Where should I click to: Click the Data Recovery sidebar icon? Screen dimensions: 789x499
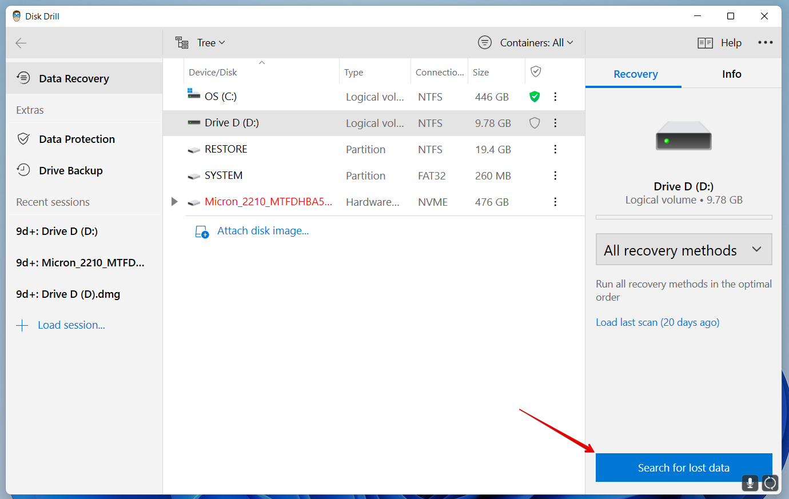[x=23, y=78]
